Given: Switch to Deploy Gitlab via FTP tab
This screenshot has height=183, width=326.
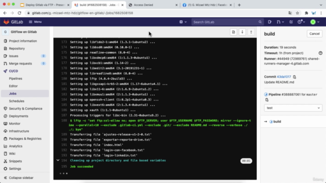Looking at the screenshot, I should [x=45, y=5].
